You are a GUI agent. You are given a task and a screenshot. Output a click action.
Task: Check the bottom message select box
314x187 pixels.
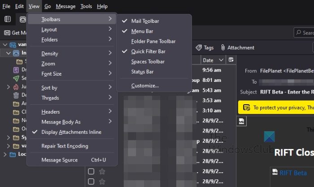[91, 182]
